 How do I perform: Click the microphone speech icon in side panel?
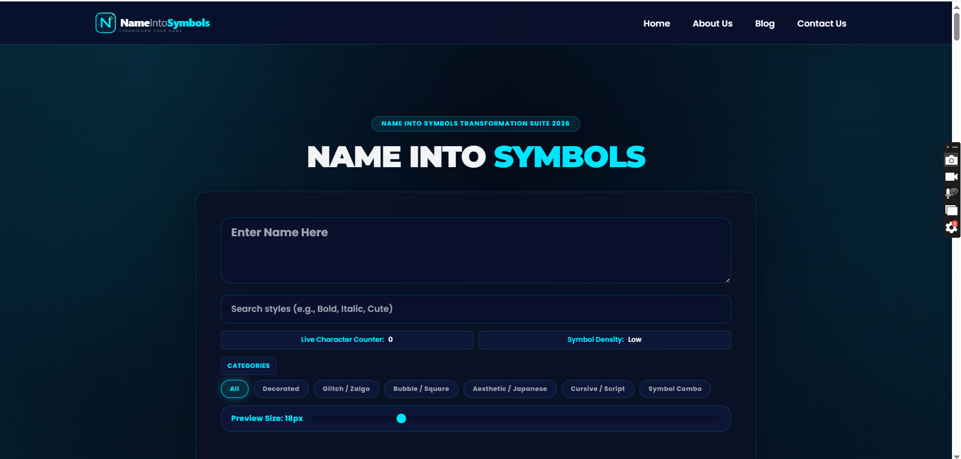click(951, 193)
